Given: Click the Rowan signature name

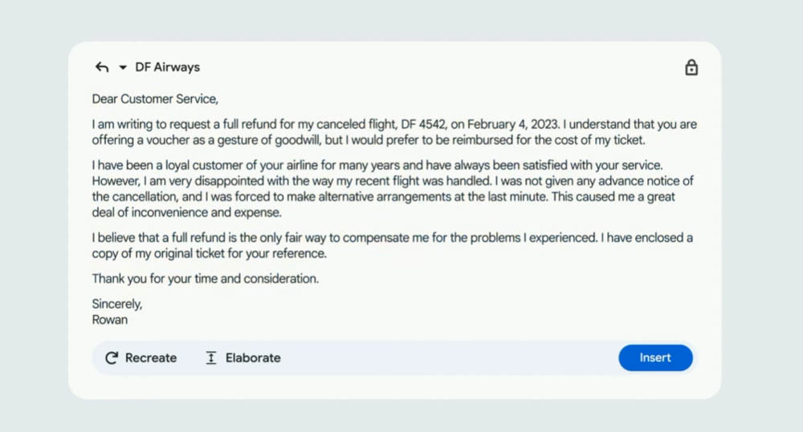Looking at the screenshot, I should (109, 320).
